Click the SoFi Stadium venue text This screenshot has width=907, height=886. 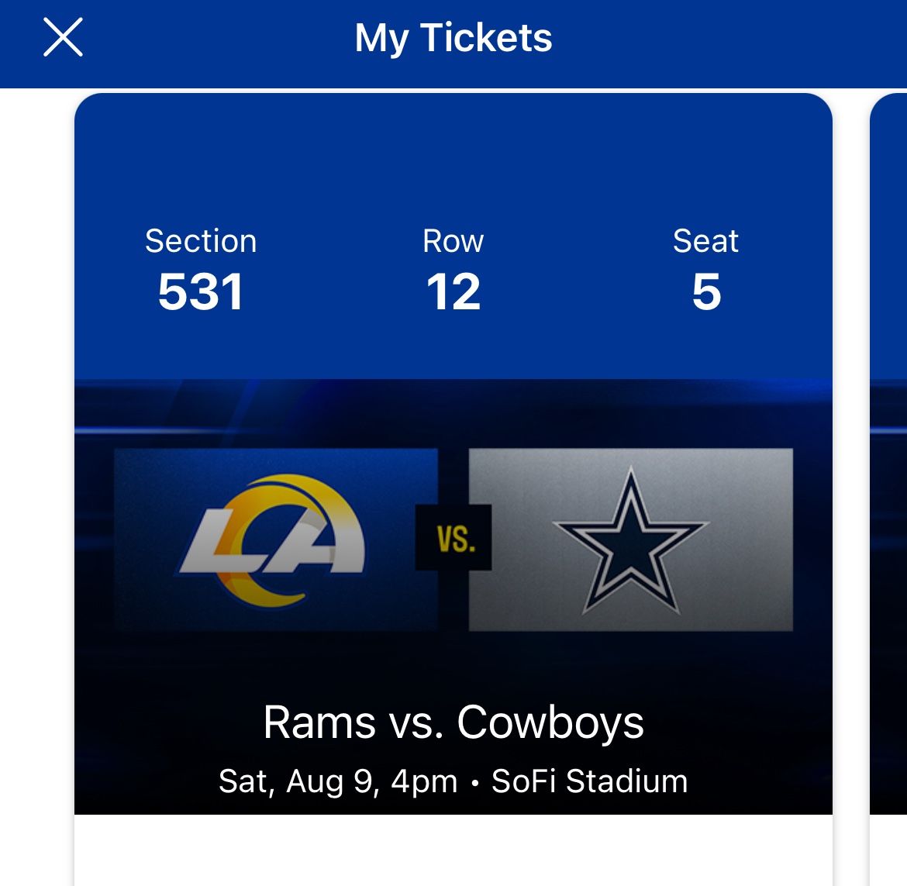tap(590, 781)
